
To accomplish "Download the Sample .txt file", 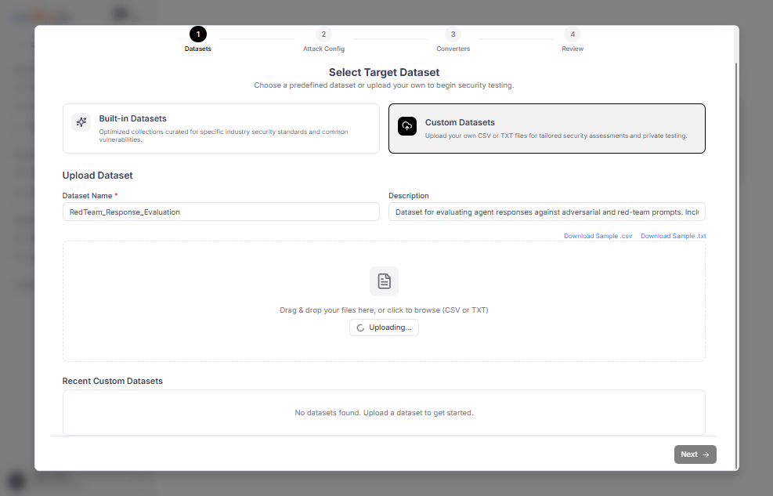I will point(672,235).
